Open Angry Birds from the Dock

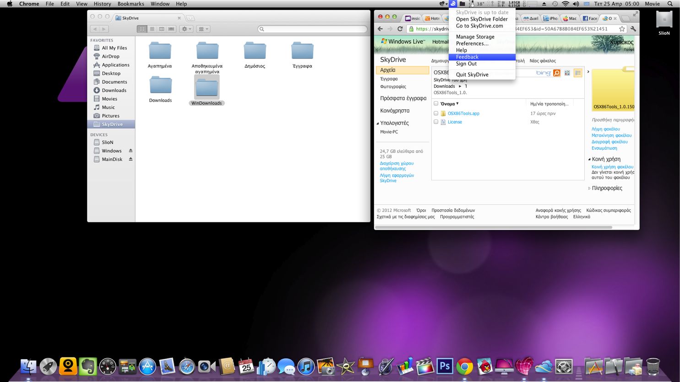[x=484, y=366]
